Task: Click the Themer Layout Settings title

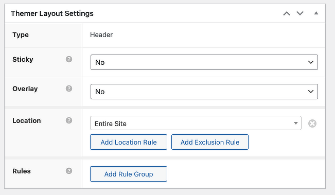Action: point(52,13)
